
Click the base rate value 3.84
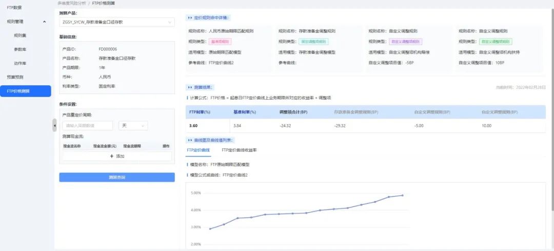click(x=237, y=125)
